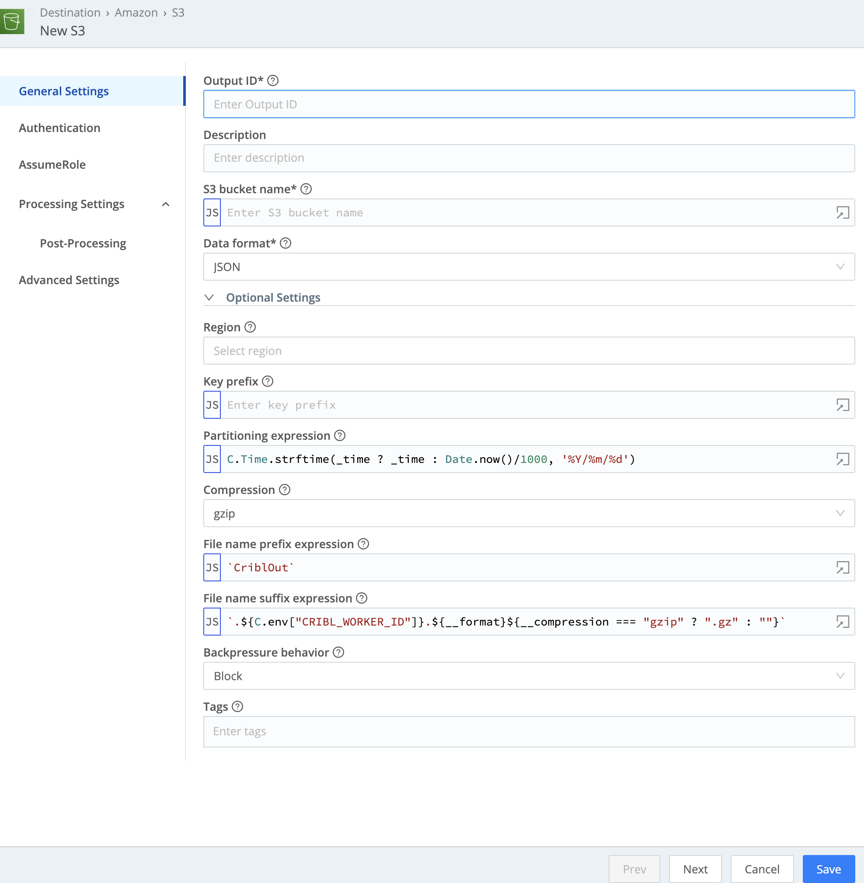Expand Partitioning expression editor
The image size is (864, 883).
(x=843, y=459)
